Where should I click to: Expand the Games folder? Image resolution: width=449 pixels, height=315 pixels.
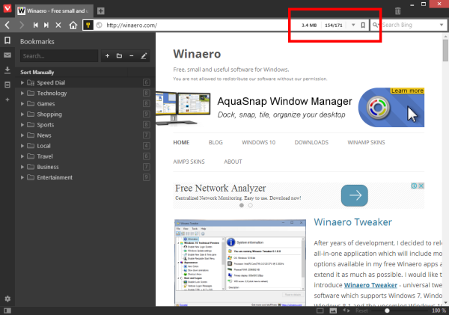tap(22, 104)
